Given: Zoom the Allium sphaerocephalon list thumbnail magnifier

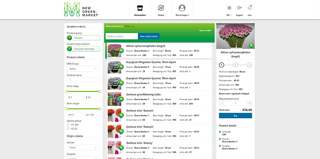Looking at the screenshot, I should tap(121, 51).
